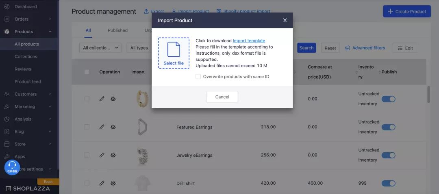
Task: Expand the Blog menu chevron
Action: click(x=50, y=132)
